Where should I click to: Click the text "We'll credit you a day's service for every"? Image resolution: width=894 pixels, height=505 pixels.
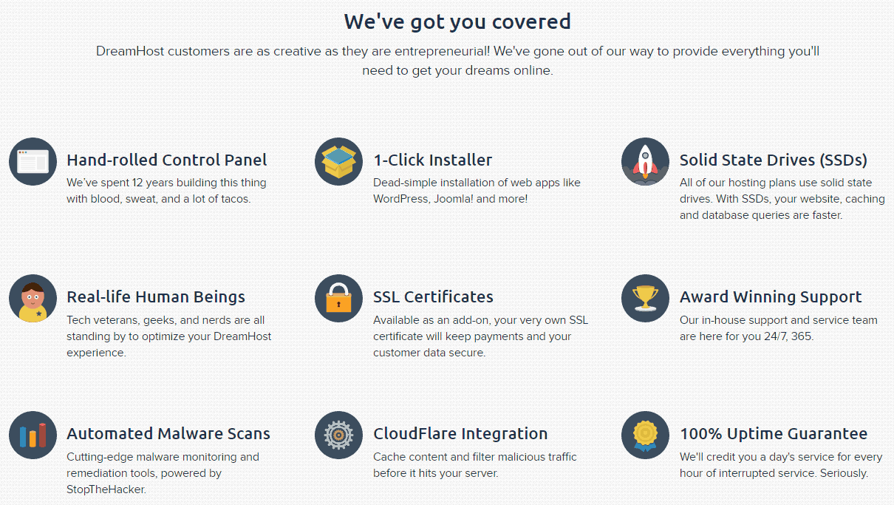(781, 457)
